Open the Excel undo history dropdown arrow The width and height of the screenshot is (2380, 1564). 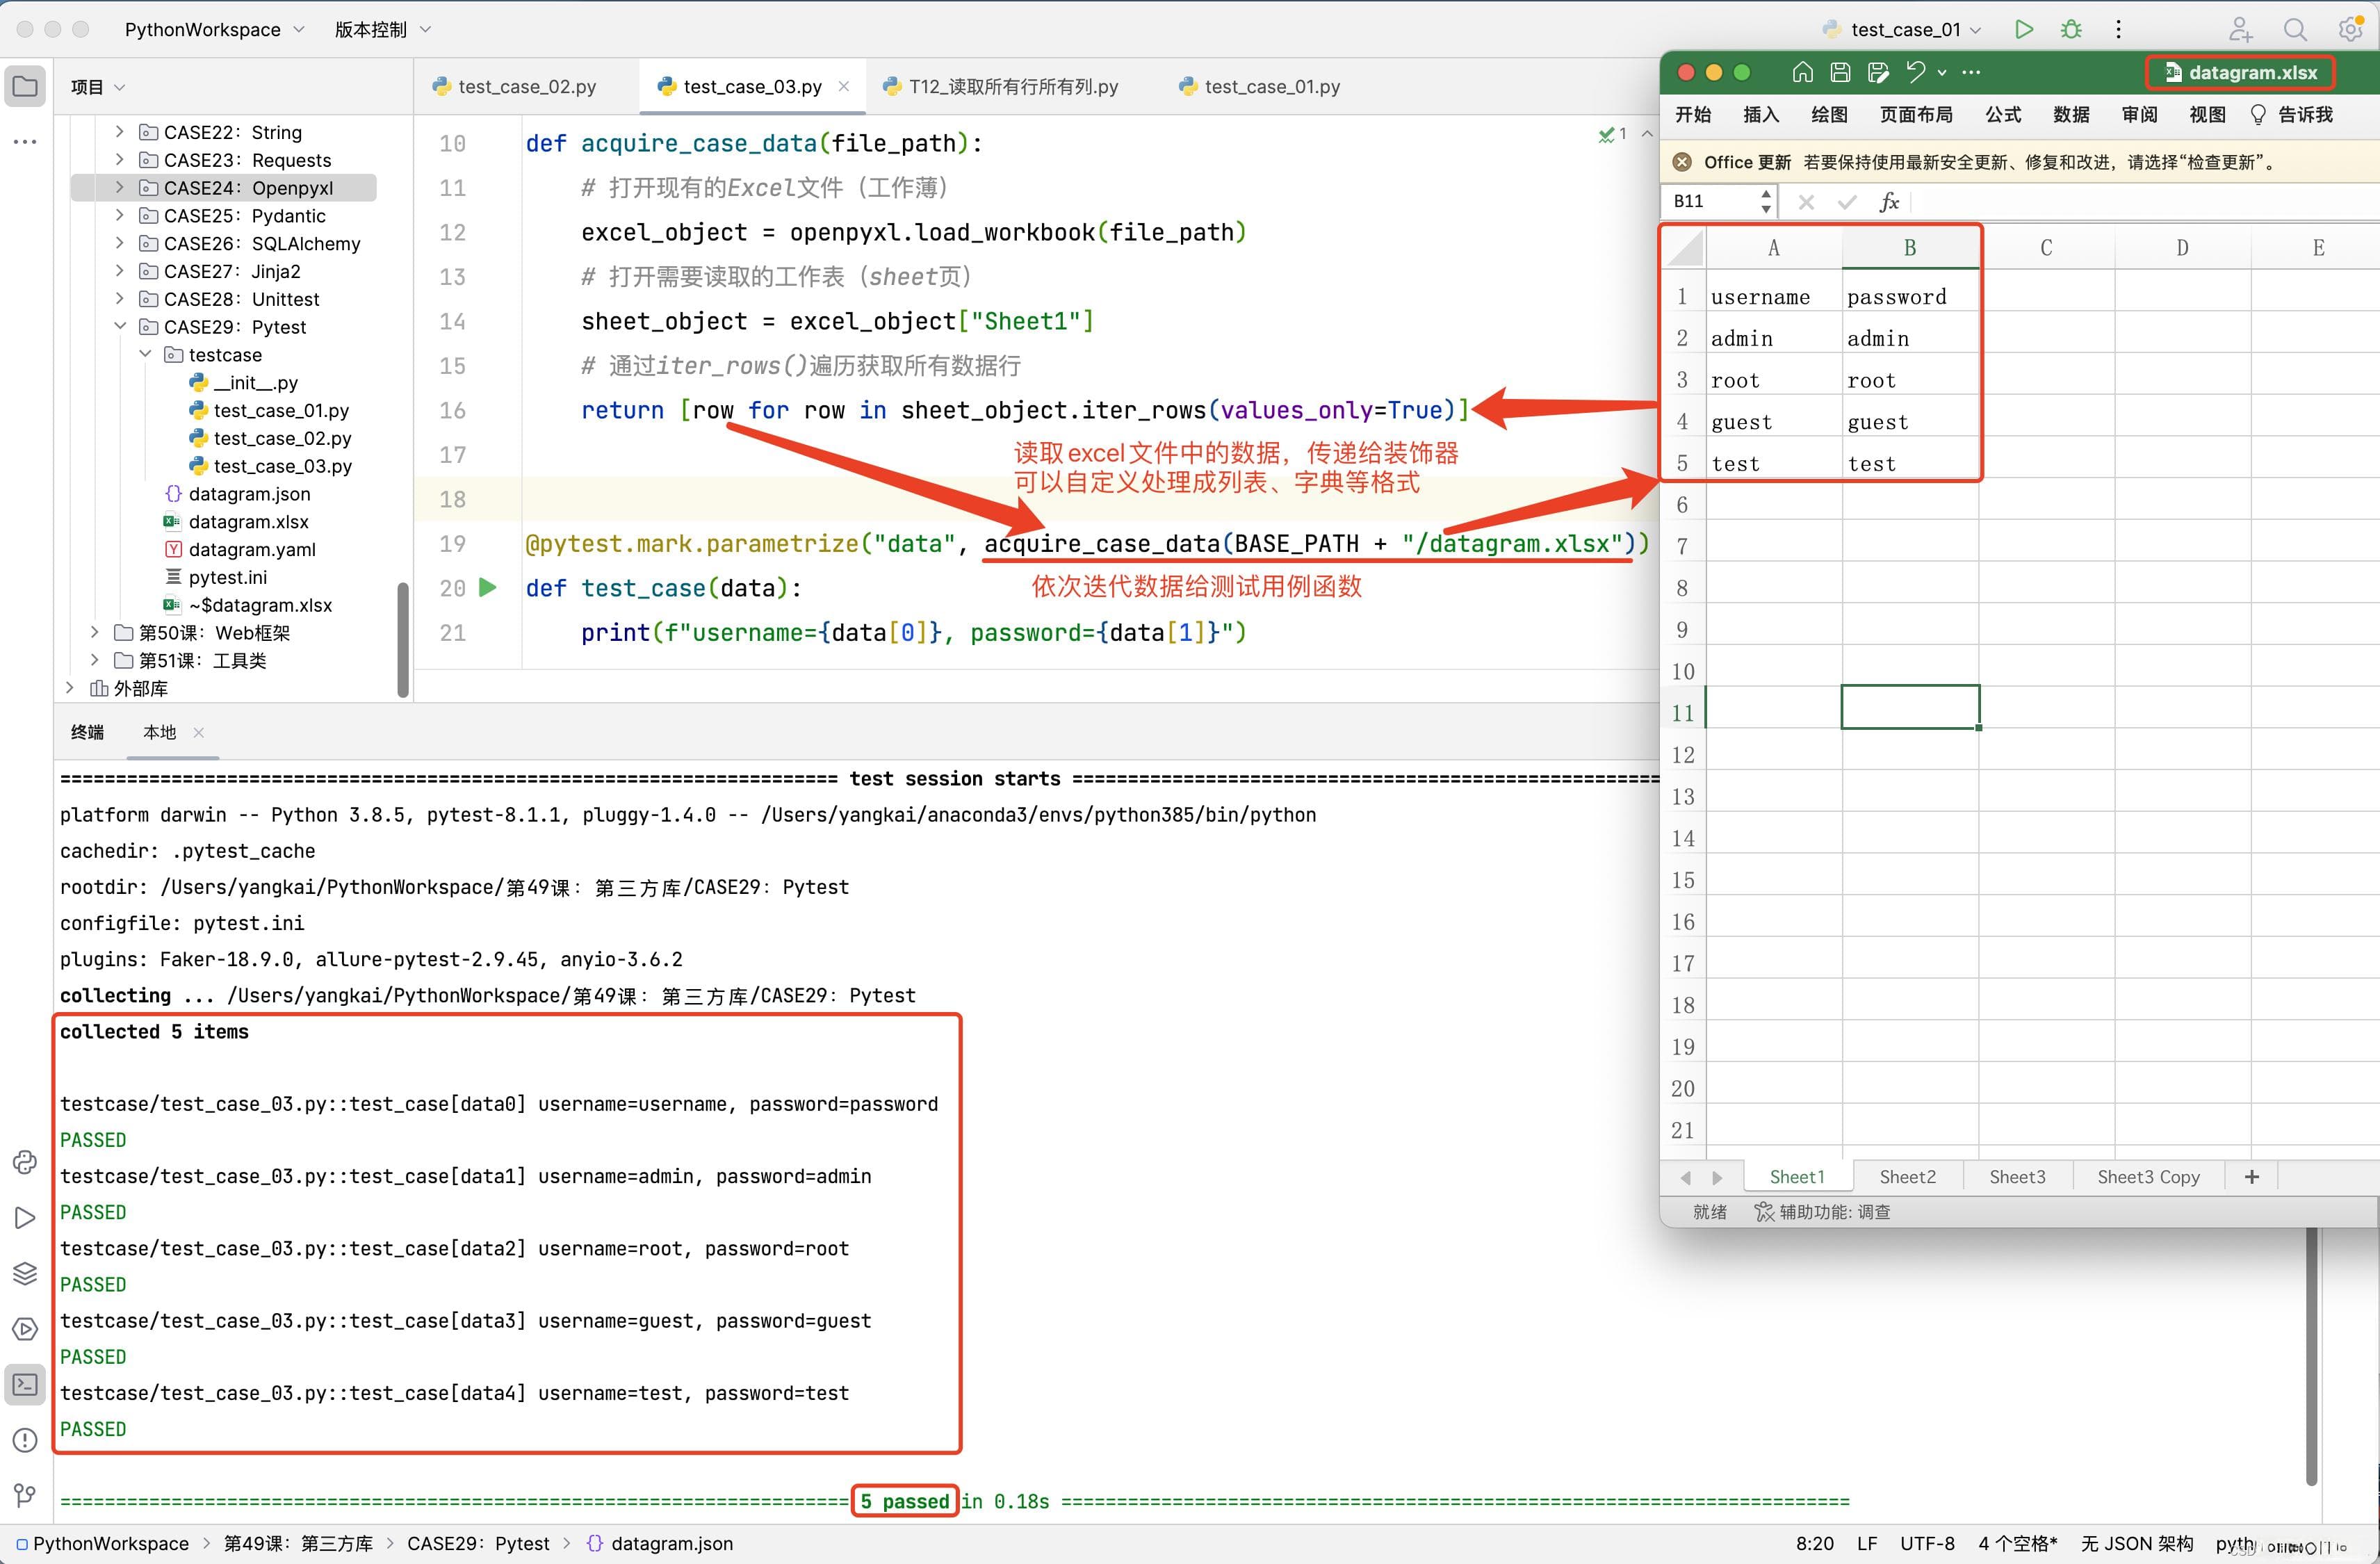pos(1942,72)
